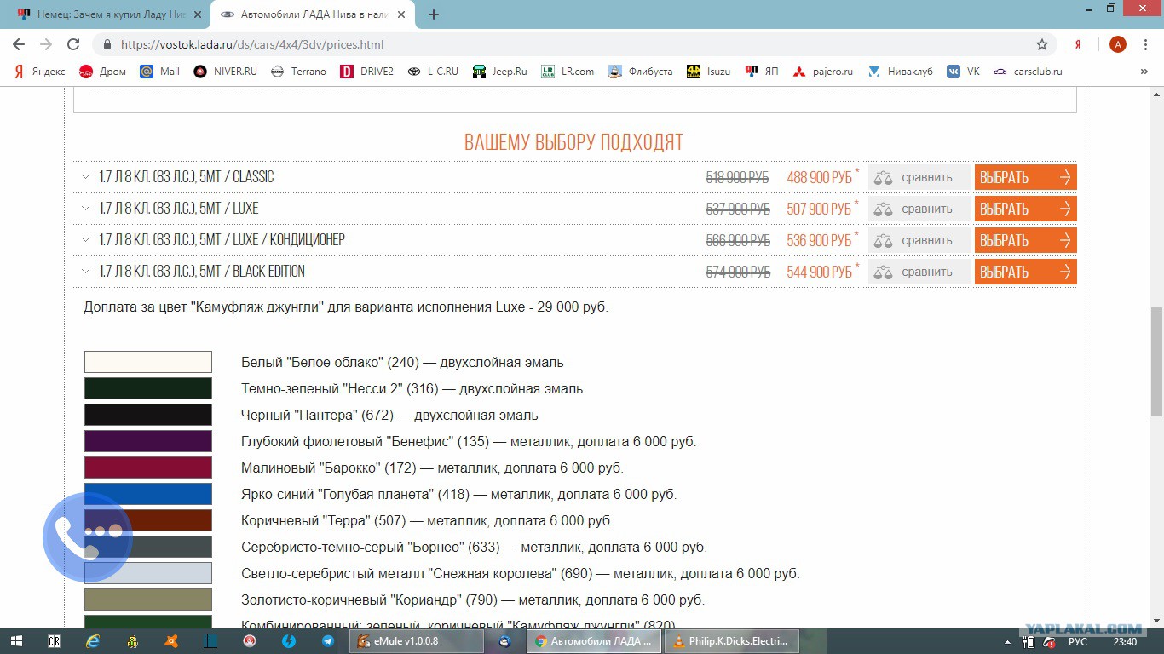Show hidden system tray icons

point(1006,641)
